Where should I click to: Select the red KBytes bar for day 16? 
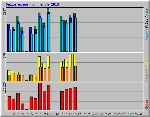[x=75, y=98]
